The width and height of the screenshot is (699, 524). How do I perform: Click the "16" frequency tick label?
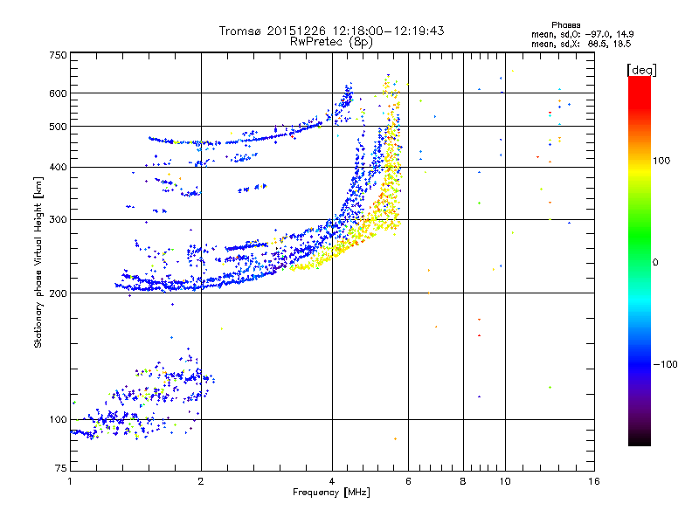(x=594, y=481)
